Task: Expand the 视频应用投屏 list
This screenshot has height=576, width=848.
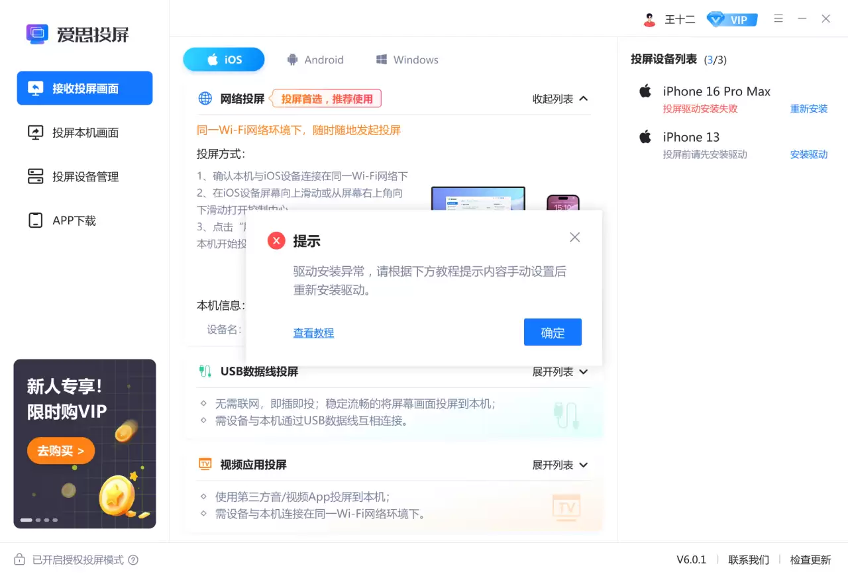Action: pos(560,464)
